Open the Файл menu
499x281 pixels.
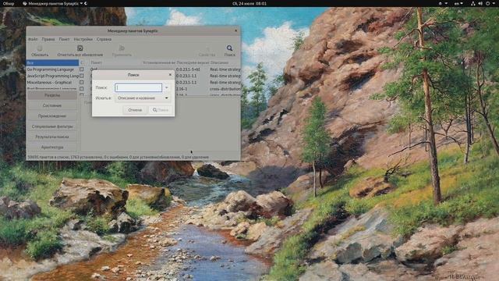pos(33,39)
